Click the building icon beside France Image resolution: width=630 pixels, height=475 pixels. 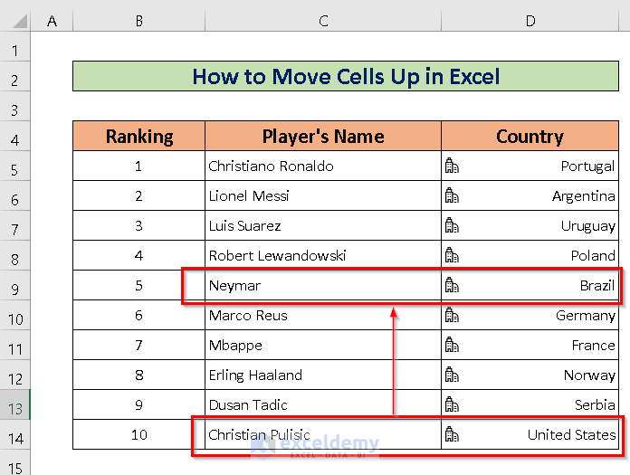point(452,345)
